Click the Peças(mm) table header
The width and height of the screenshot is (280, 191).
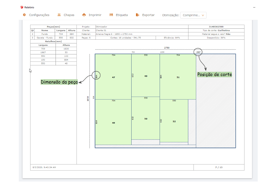point(53,27)
